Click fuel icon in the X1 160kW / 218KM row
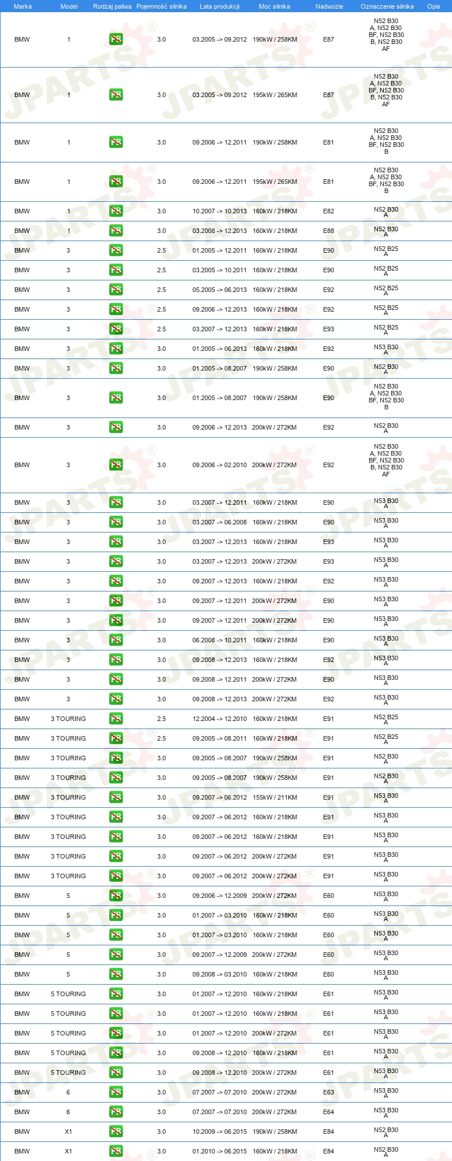Viewport: 452px width, 1161px height. (x=116, y=1151)
